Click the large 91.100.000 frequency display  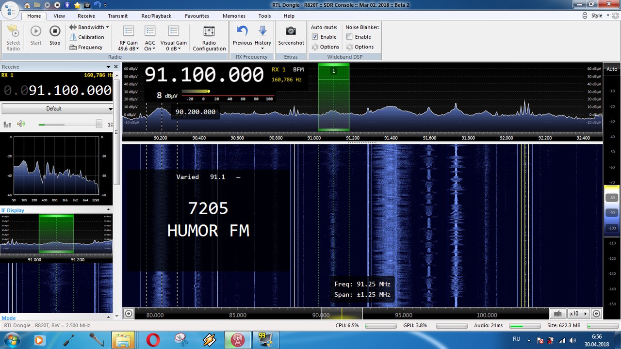click(204, 75)
